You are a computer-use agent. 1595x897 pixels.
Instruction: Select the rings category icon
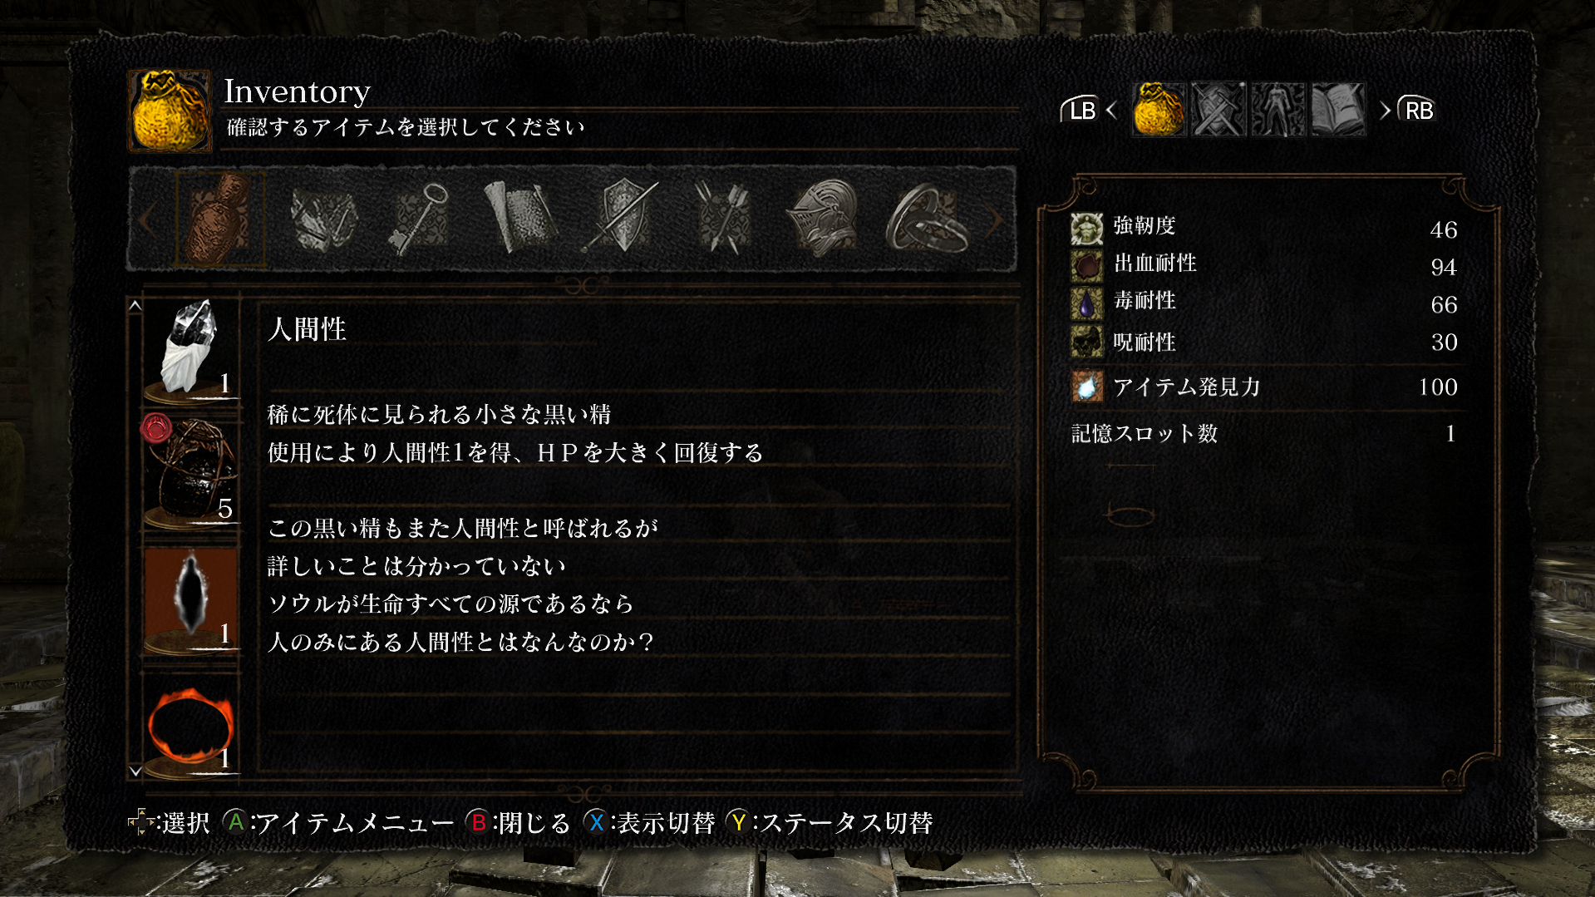926,219
